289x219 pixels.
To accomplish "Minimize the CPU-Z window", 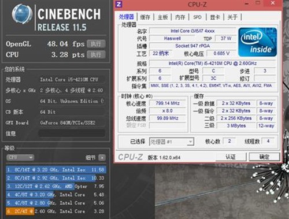I will tap(247, 4).
